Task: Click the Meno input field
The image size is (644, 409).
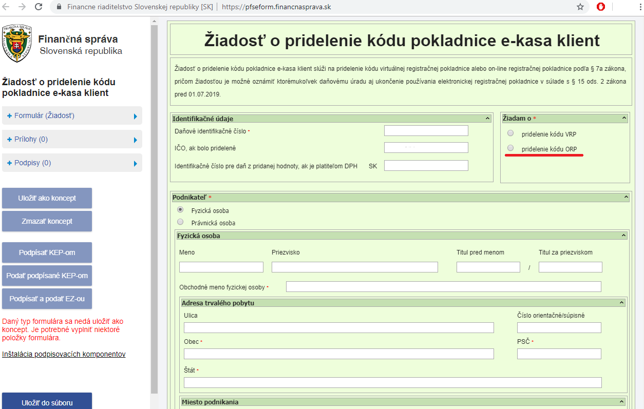Action: tap(221, 267)
